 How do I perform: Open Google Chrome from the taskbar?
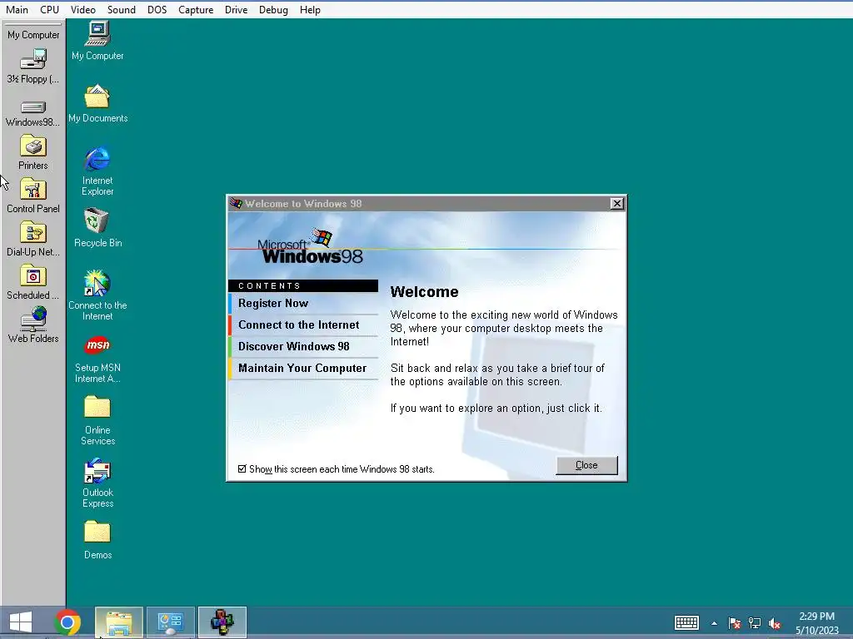click(67, 622)
